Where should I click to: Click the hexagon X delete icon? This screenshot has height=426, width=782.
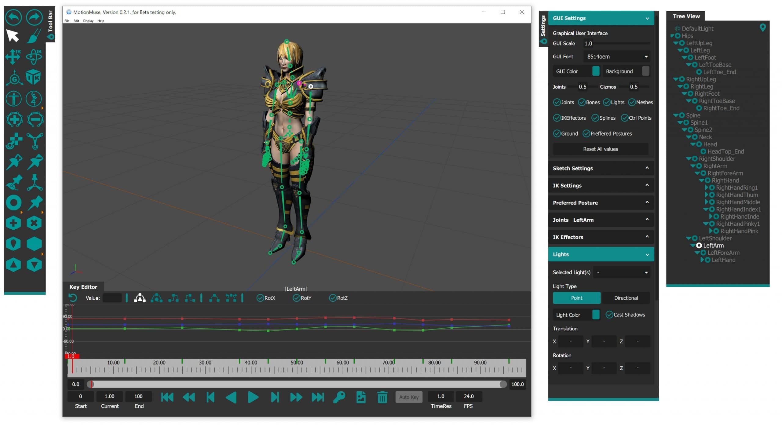(x=34, y=224)
